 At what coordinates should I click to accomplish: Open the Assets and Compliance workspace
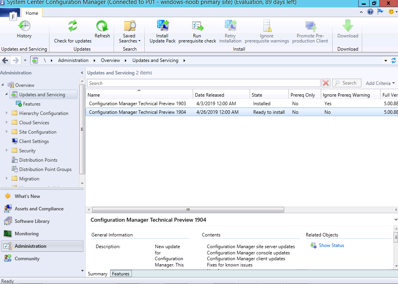click(x=42, y=209)
